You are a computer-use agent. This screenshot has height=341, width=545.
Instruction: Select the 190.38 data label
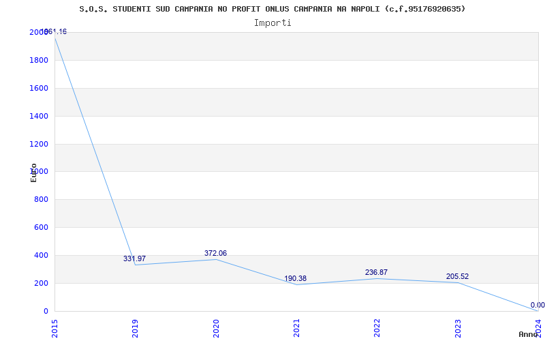point(296,278)
